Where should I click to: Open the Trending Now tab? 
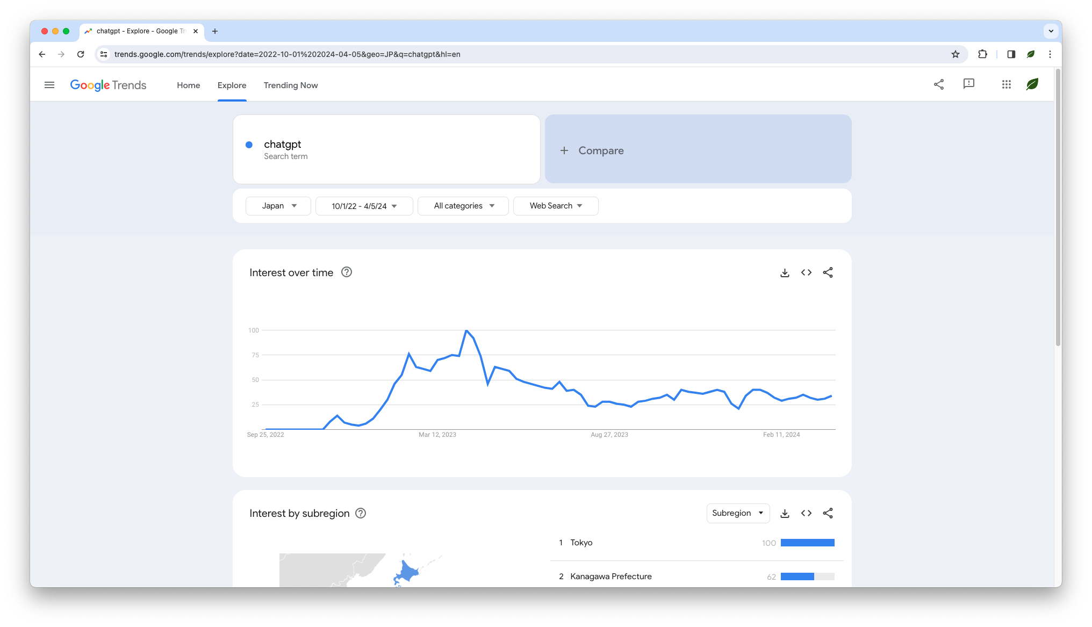(x=291, y=85)
